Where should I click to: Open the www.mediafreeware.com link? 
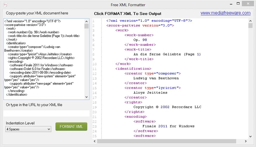[225, 13]
